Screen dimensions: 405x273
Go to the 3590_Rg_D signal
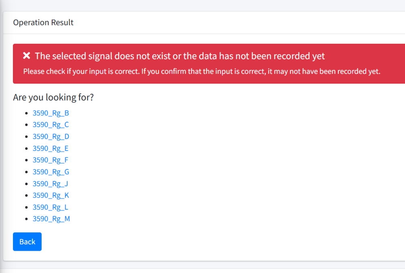click(x=51, y=136)
